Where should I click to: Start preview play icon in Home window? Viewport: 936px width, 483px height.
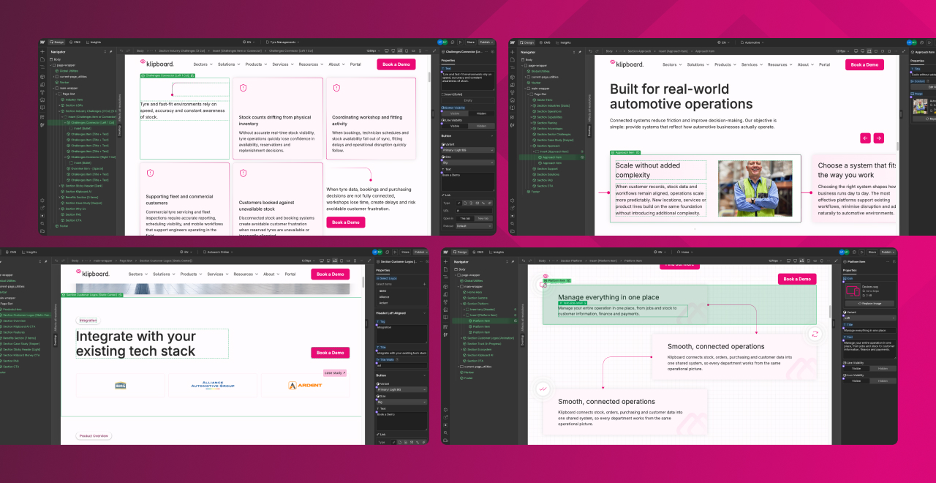click(861, 252)
